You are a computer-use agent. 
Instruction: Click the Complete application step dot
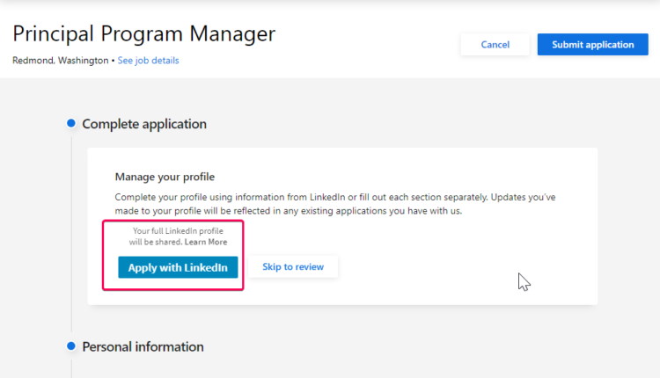click(x=70, y=124)
